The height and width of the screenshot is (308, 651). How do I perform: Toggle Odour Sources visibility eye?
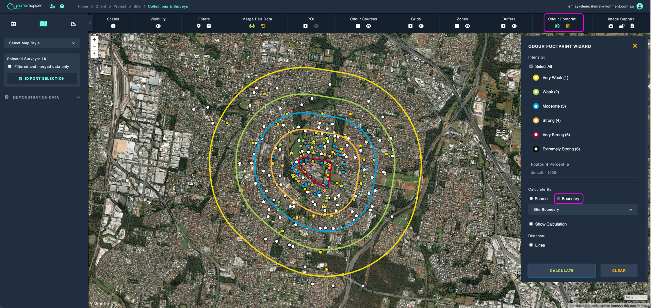369,26
